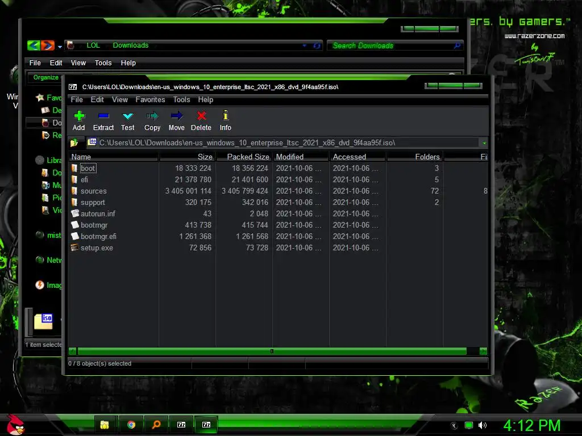Click the sources size 3 405 001 114
The image size is (582, 436).
click(x=188, y=191)
